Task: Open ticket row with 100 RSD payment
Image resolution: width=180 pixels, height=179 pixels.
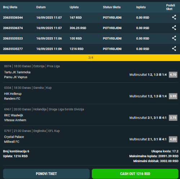Action: point(90,38)
